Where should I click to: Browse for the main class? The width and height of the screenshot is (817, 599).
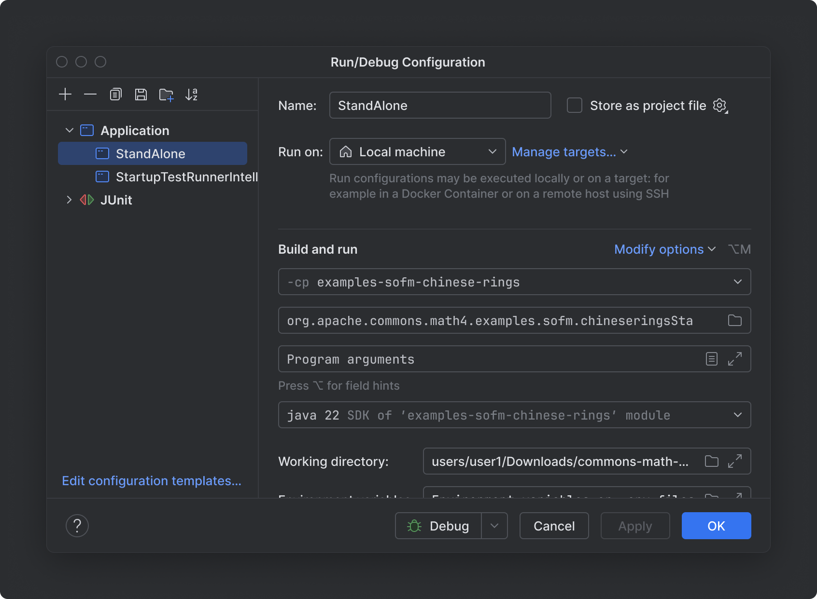click(734, 320)
